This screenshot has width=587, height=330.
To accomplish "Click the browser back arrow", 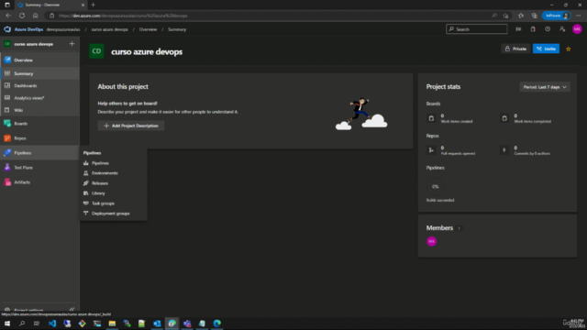I will point(8,16).
